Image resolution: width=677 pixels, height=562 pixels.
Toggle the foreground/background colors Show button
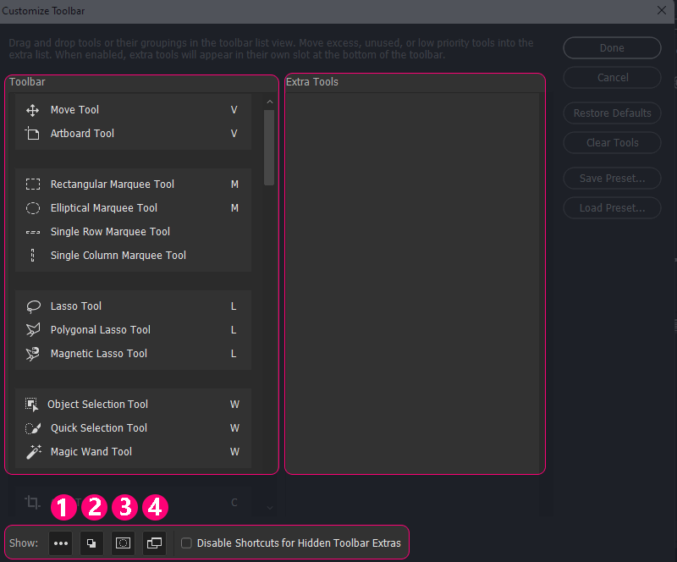[91, 543]
